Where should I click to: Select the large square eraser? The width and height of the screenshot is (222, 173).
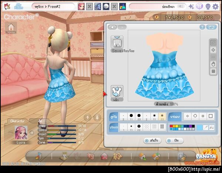[211, 116]
